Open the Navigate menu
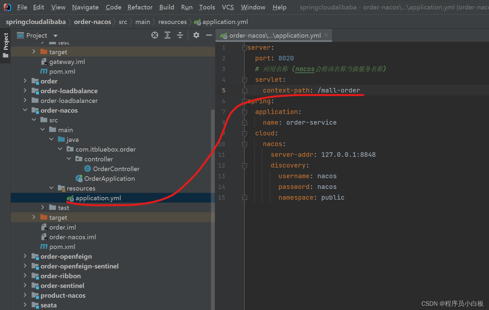 [x=85, y=7]
